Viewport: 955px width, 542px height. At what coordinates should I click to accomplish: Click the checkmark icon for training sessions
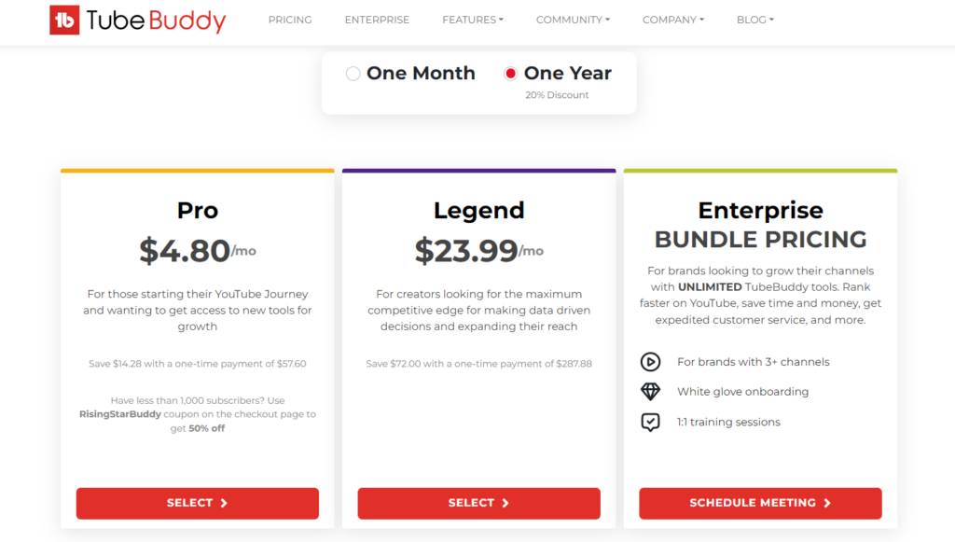(650, 422)
